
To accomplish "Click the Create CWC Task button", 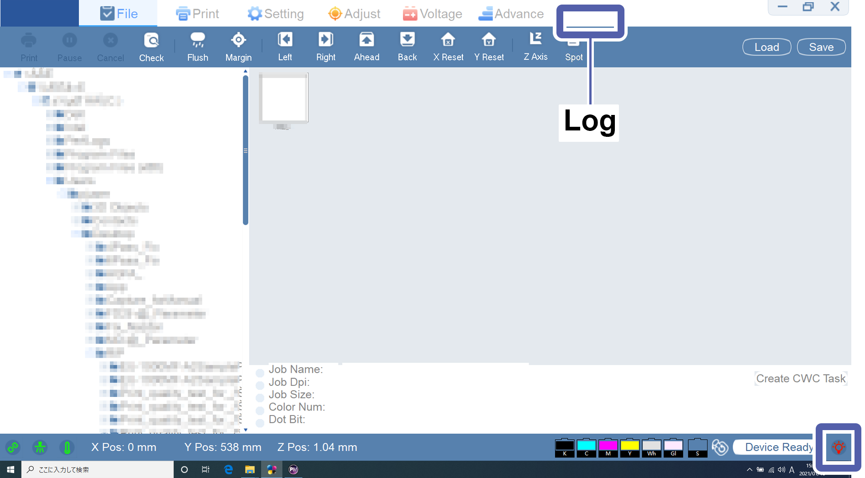I will point(801,379).
